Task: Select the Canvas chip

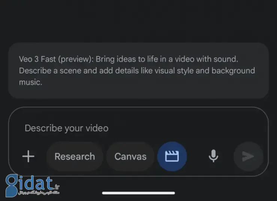Action: click(130, 156)
